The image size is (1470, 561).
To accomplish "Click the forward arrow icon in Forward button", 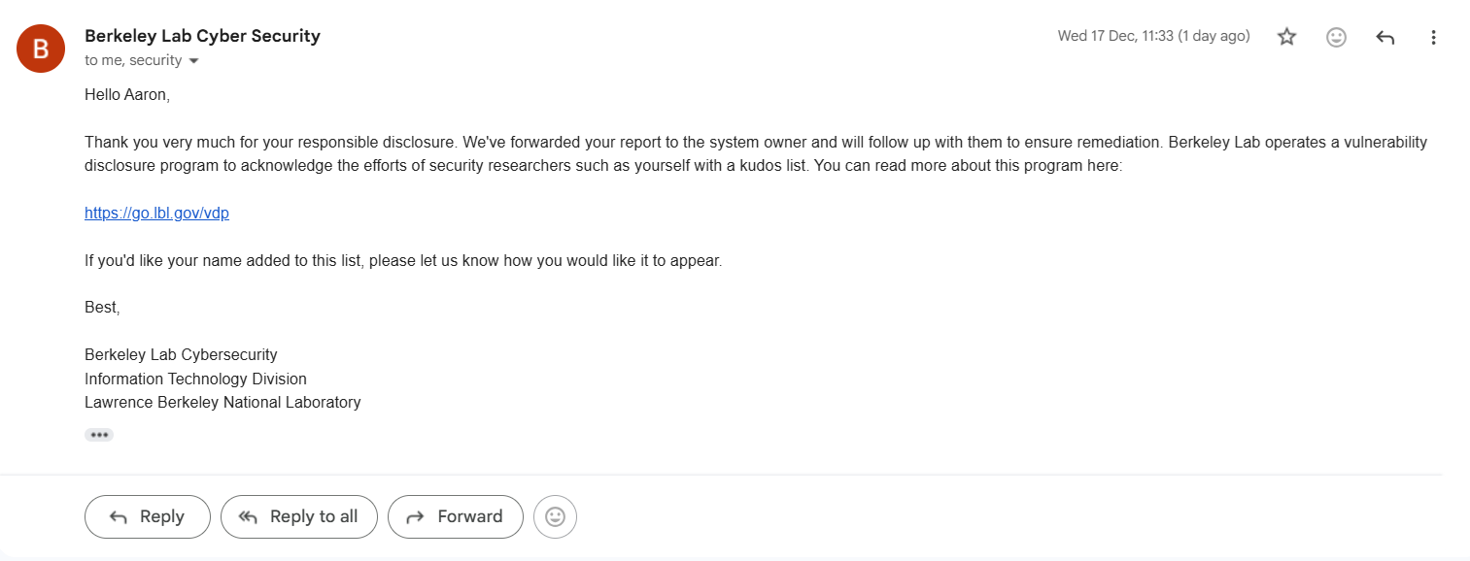I will [x=415, y=516].
